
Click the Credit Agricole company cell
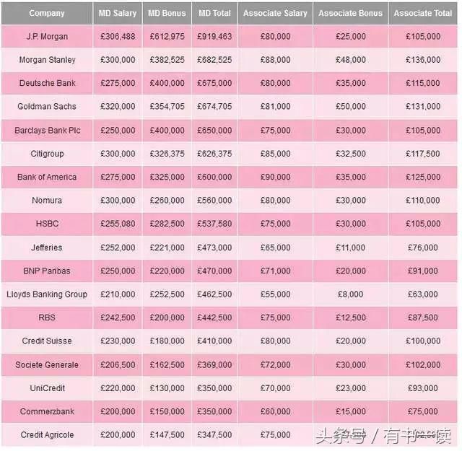tap(47, 435)
